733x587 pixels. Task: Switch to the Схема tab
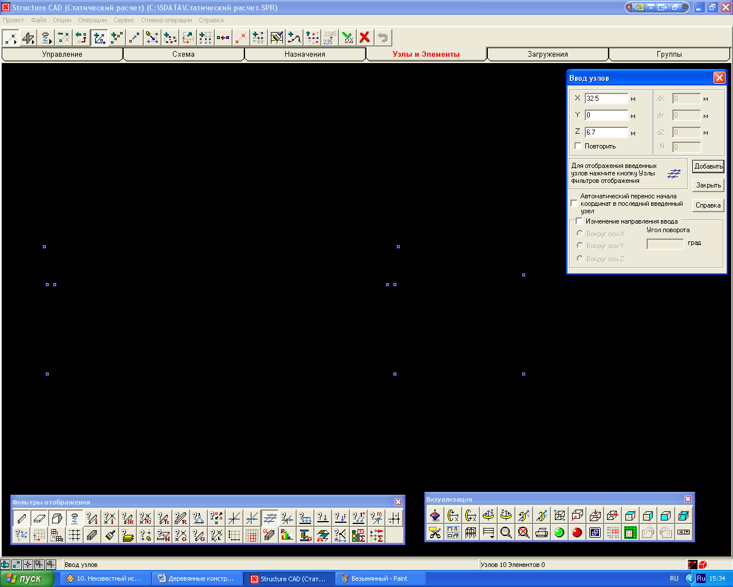tap(184, 54)
